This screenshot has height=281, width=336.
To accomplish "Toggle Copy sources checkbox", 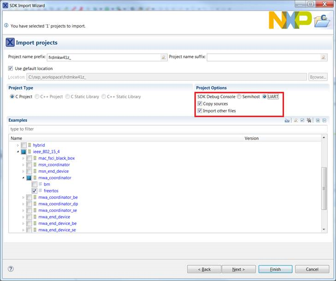I will point(200,104).
